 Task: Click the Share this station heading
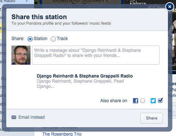point(39,17)
